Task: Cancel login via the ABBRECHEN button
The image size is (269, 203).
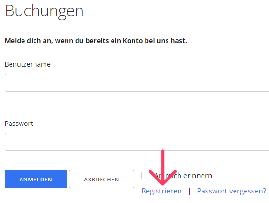Action: click(x=101, y=179)
